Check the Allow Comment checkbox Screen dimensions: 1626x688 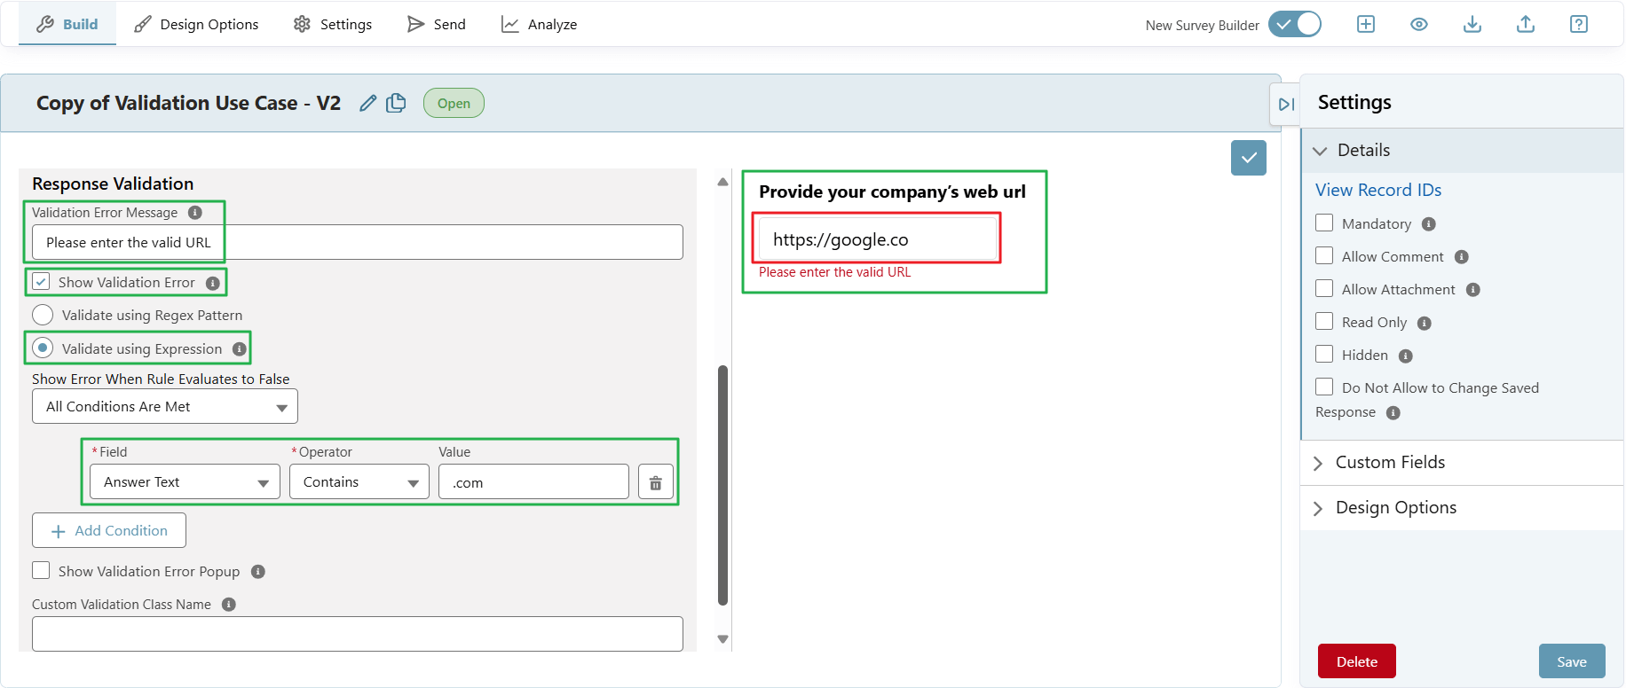pyautogui.click(x=1324, y=255)
